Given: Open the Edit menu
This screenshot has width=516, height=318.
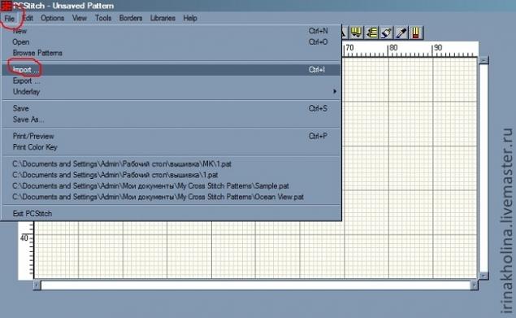Looking at the screenshot, I should pos(28,18).
